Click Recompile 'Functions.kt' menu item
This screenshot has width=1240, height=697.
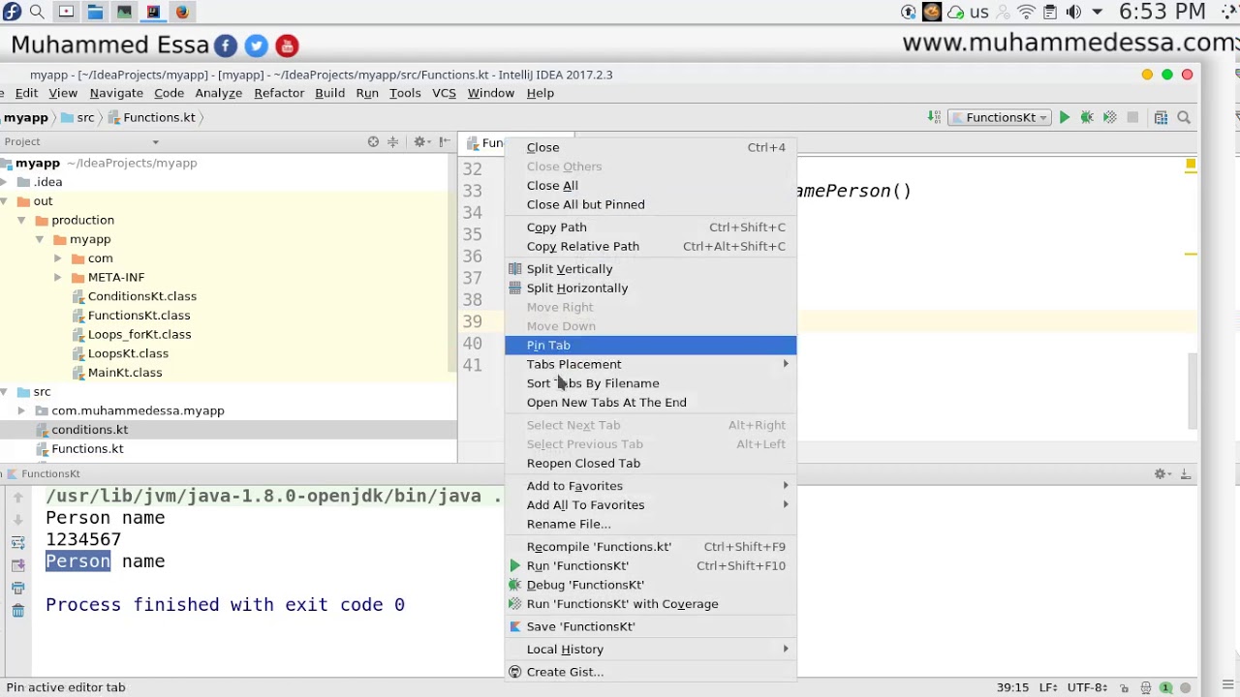(650, 547)
